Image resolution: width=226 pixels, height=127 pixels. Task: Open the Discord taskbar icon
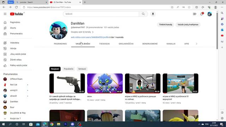(72, 124)
